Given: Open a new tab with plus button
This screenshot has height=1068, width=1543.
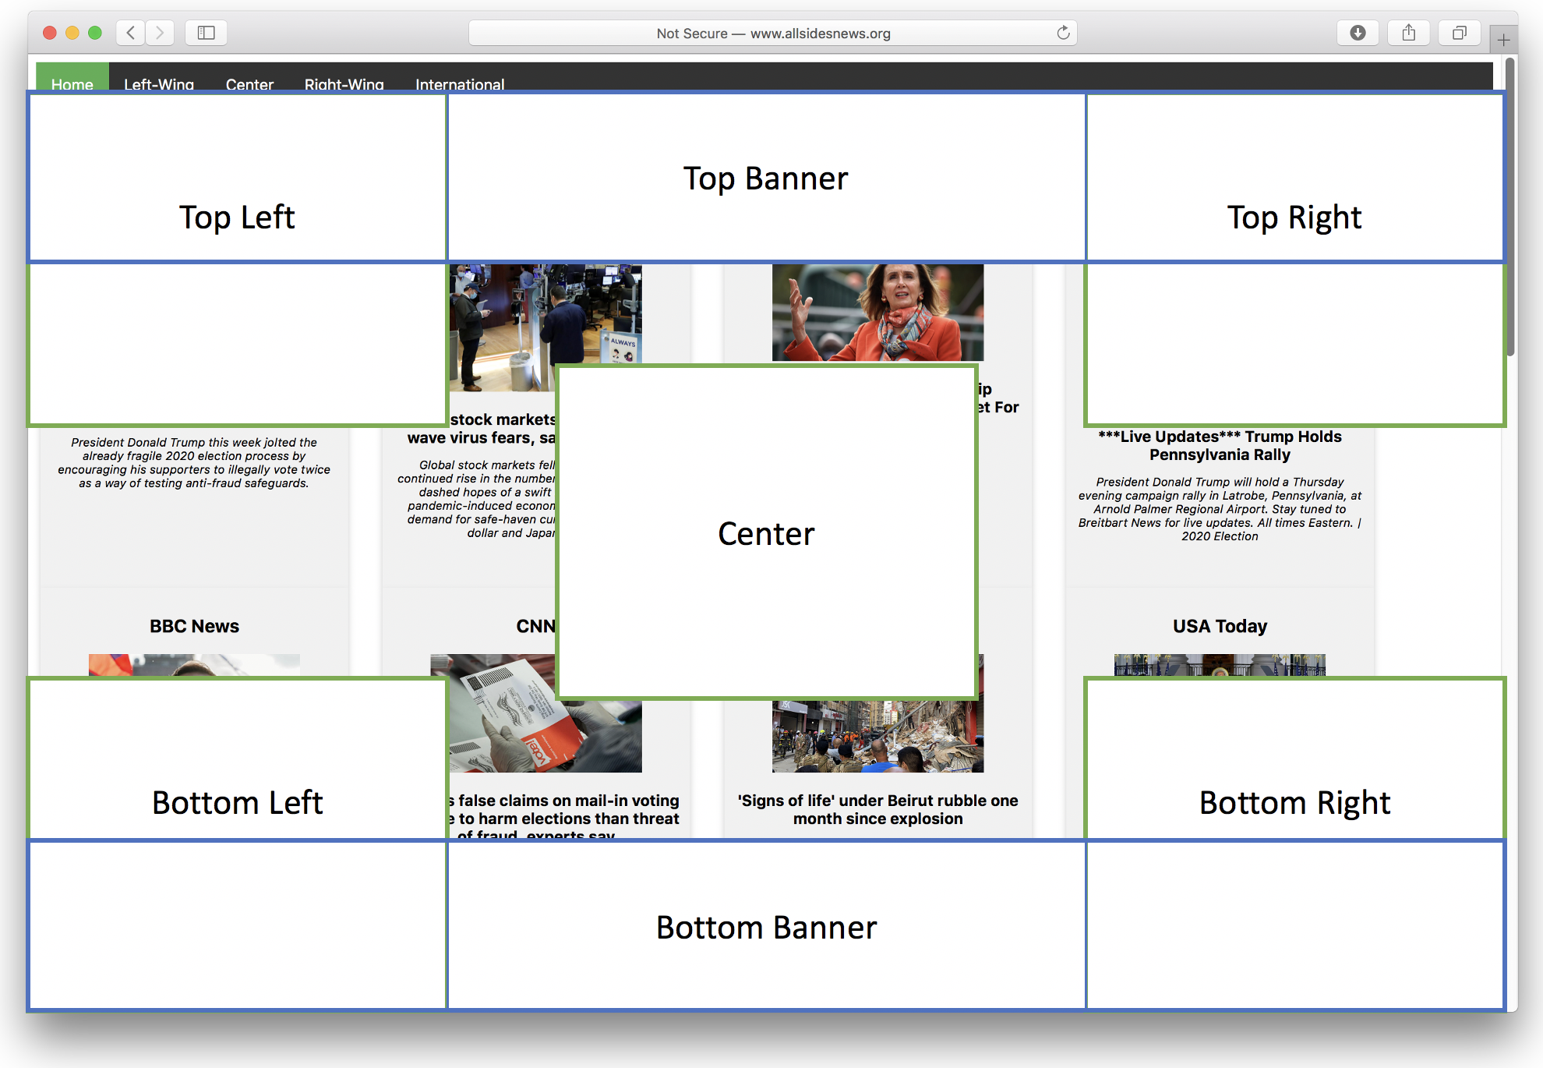Looking at the screenshot, I should tap(1503, 39).
